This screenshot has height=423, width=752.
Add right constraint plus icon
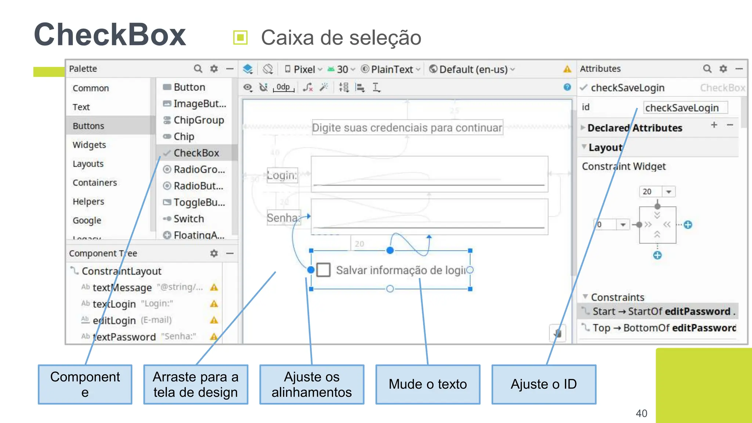pos(688,225)
